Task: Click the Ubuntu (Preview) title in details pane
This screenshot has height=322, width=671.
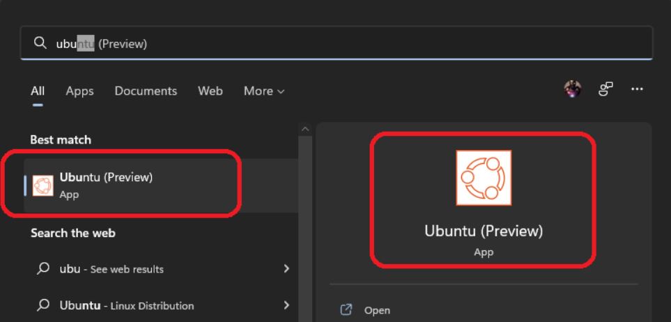Action: pyautogui.click(x=484, y=231)
